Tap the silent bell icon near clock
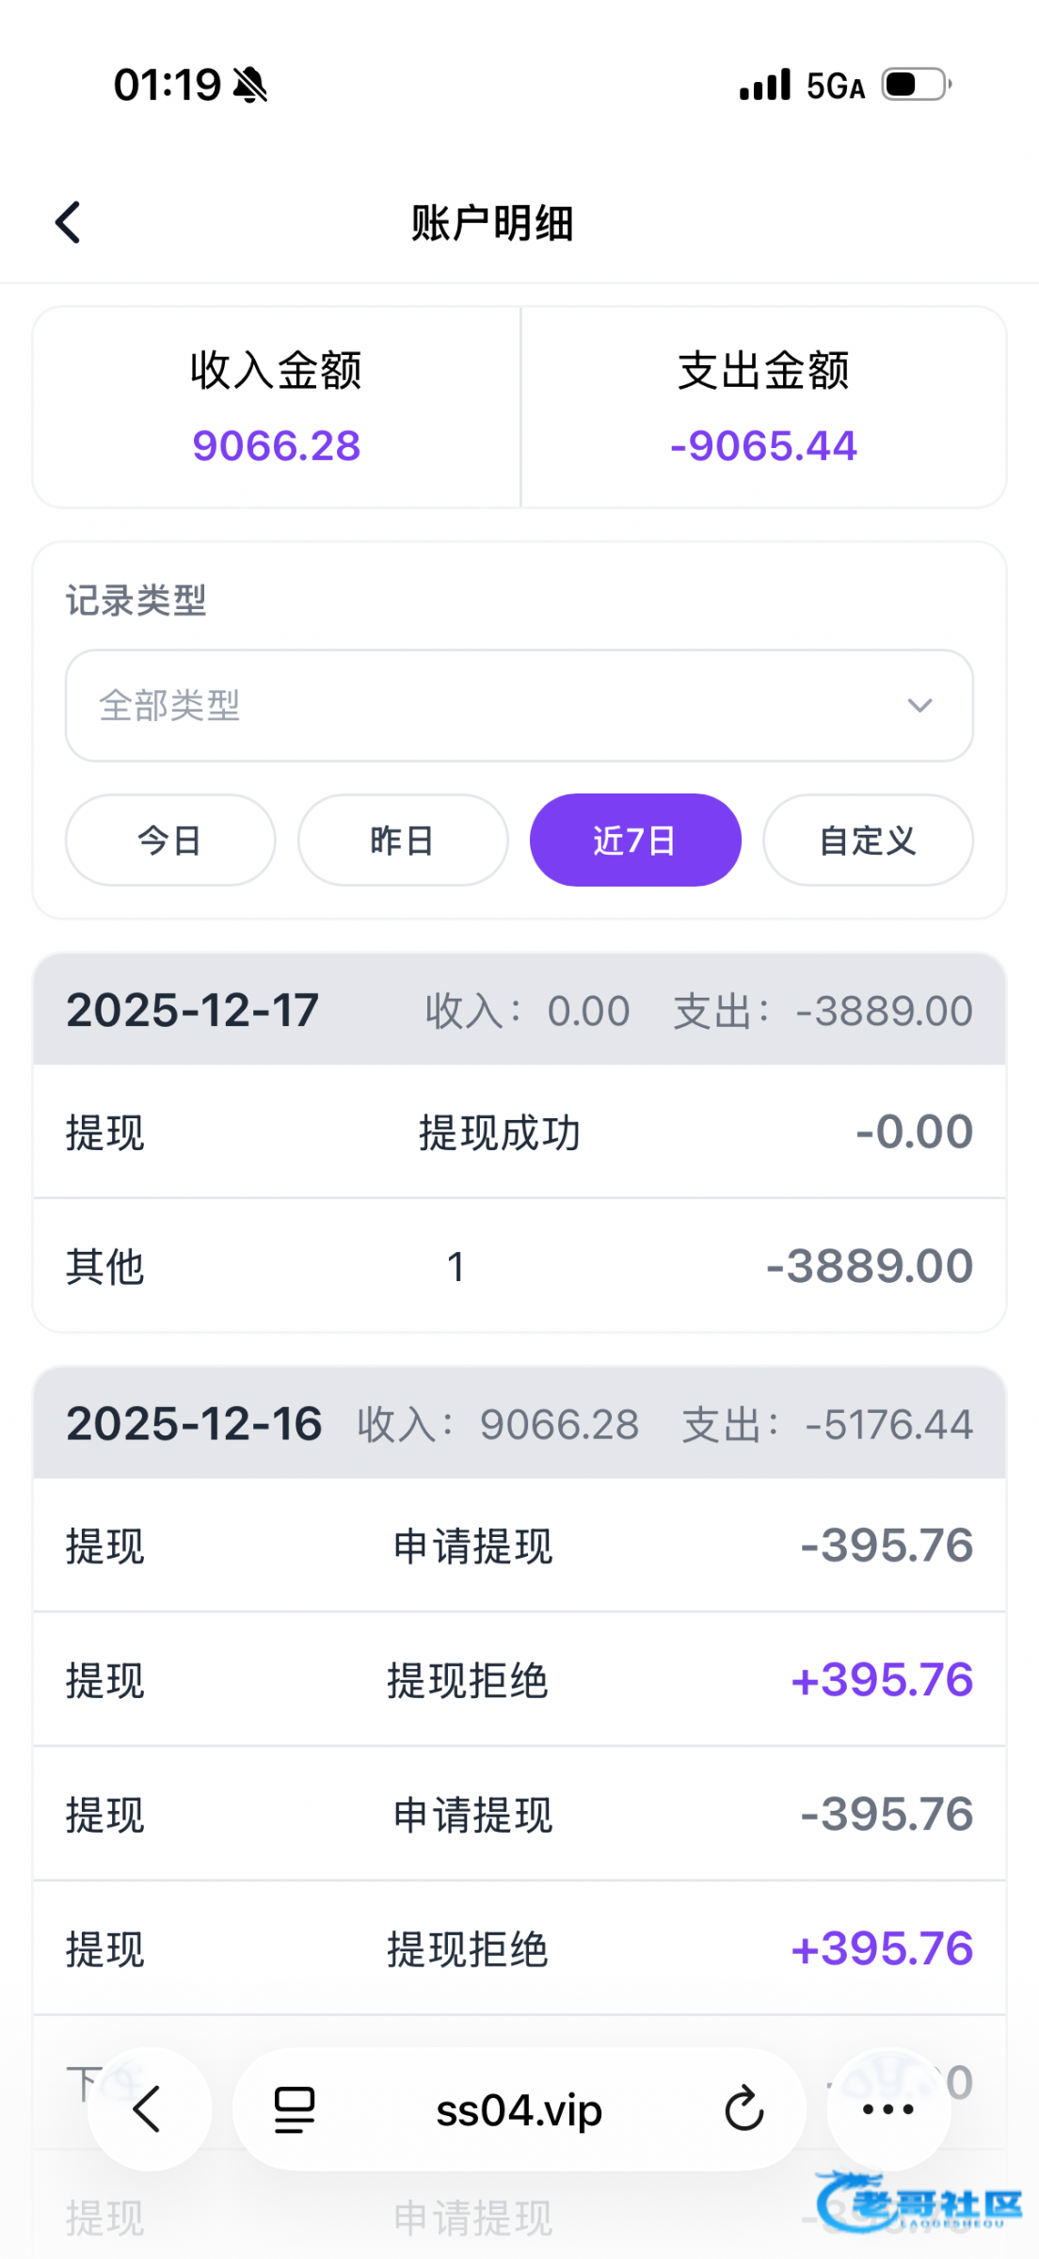This screenshot has height=2259, width=1039. tap(250, 86)
